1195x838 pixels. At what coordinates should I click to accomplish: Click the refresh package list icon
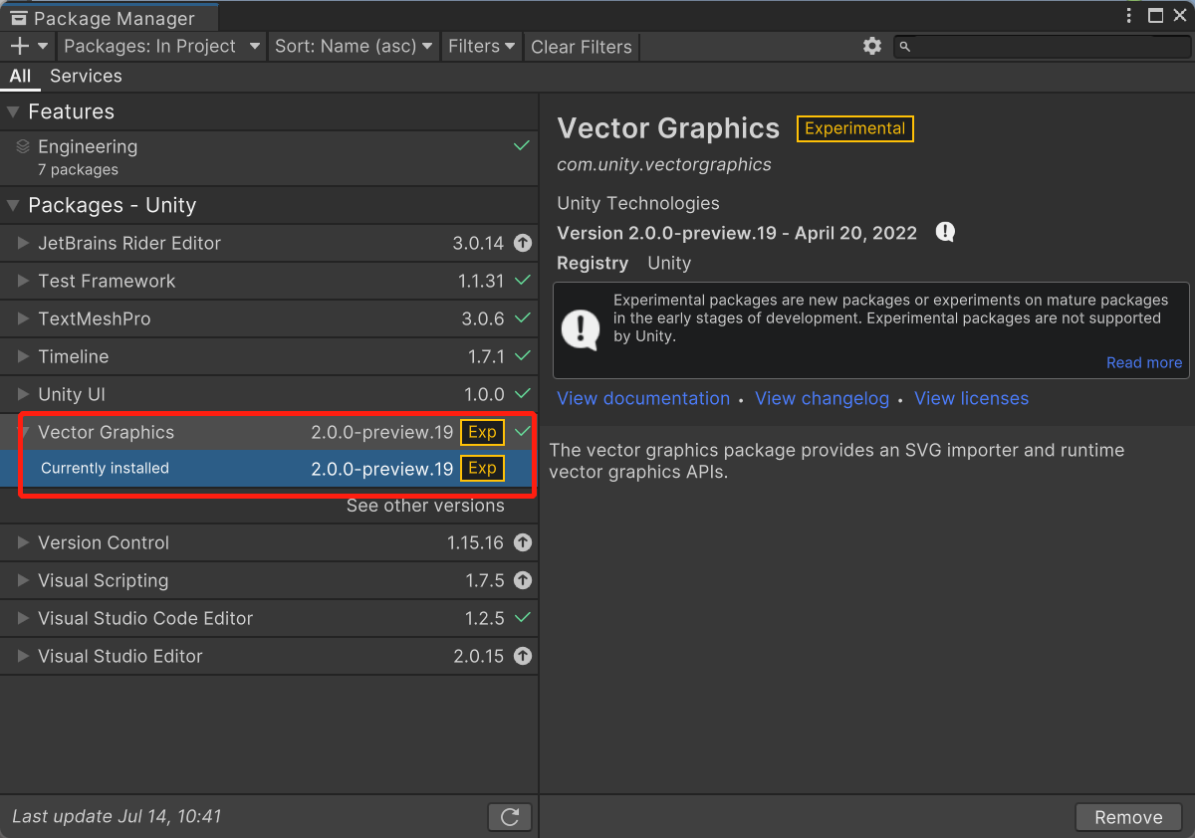[510, 817]
